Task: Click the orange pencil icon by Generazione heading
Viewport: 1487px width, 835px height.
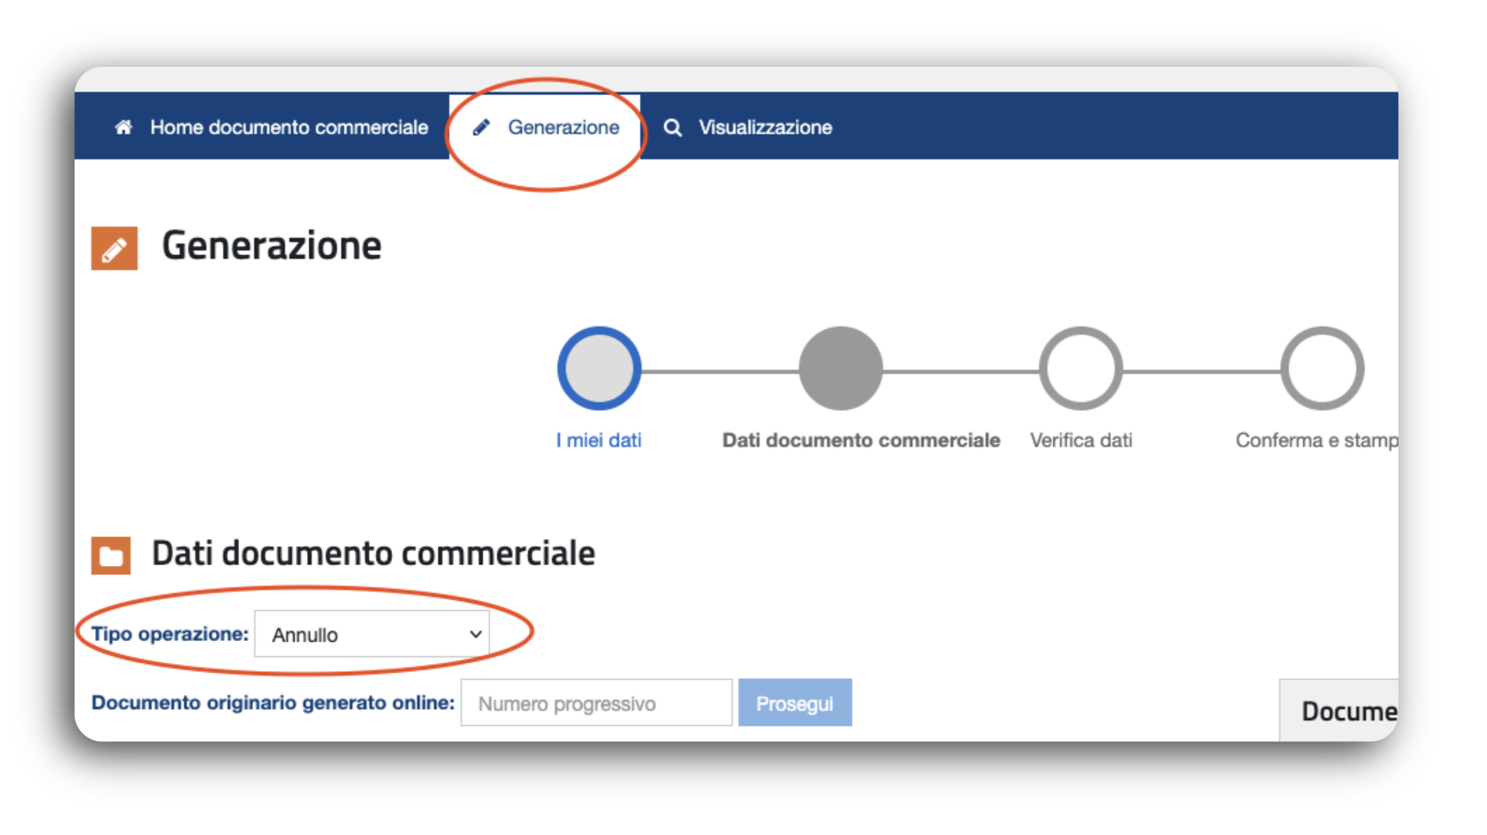Action: tap(114, 248)
